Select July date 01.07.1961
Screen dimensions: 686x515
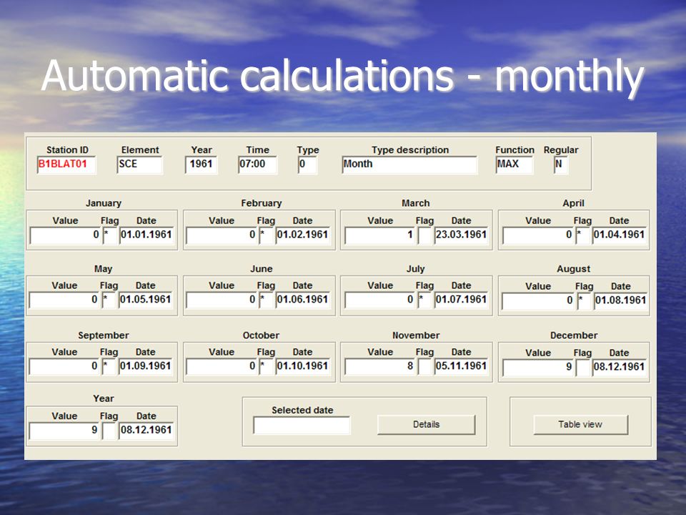[461, 300]
